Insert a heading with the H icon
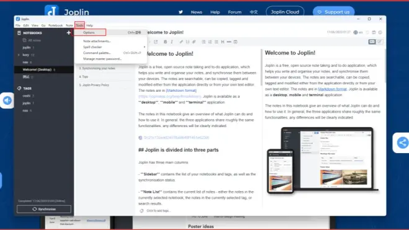This screenshot has height=230, width=409. 222,42
